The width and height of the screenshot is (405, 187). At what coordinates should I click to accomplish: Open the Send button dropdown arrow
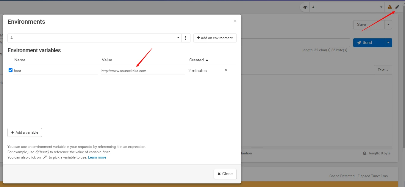pos(388,43)
